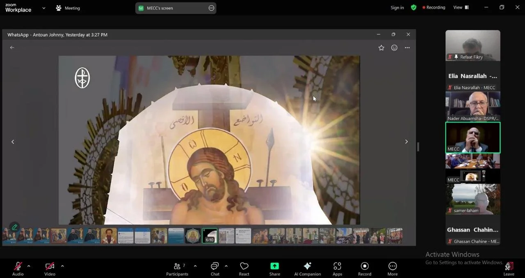Open the Participants panel

pyautogui.click(x=177, y=269)
